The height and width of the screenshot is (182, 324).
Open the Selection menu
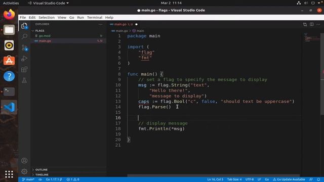pos(47,17)
